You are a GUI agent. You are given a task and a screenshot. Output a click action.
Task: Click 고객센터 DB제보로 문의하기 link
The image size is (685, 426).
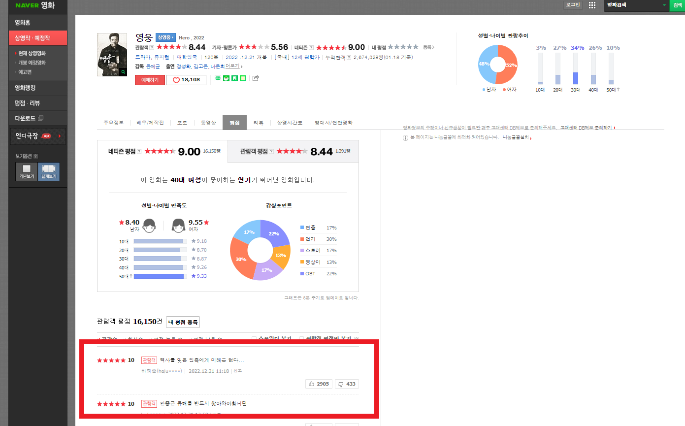tap(587, 128)
